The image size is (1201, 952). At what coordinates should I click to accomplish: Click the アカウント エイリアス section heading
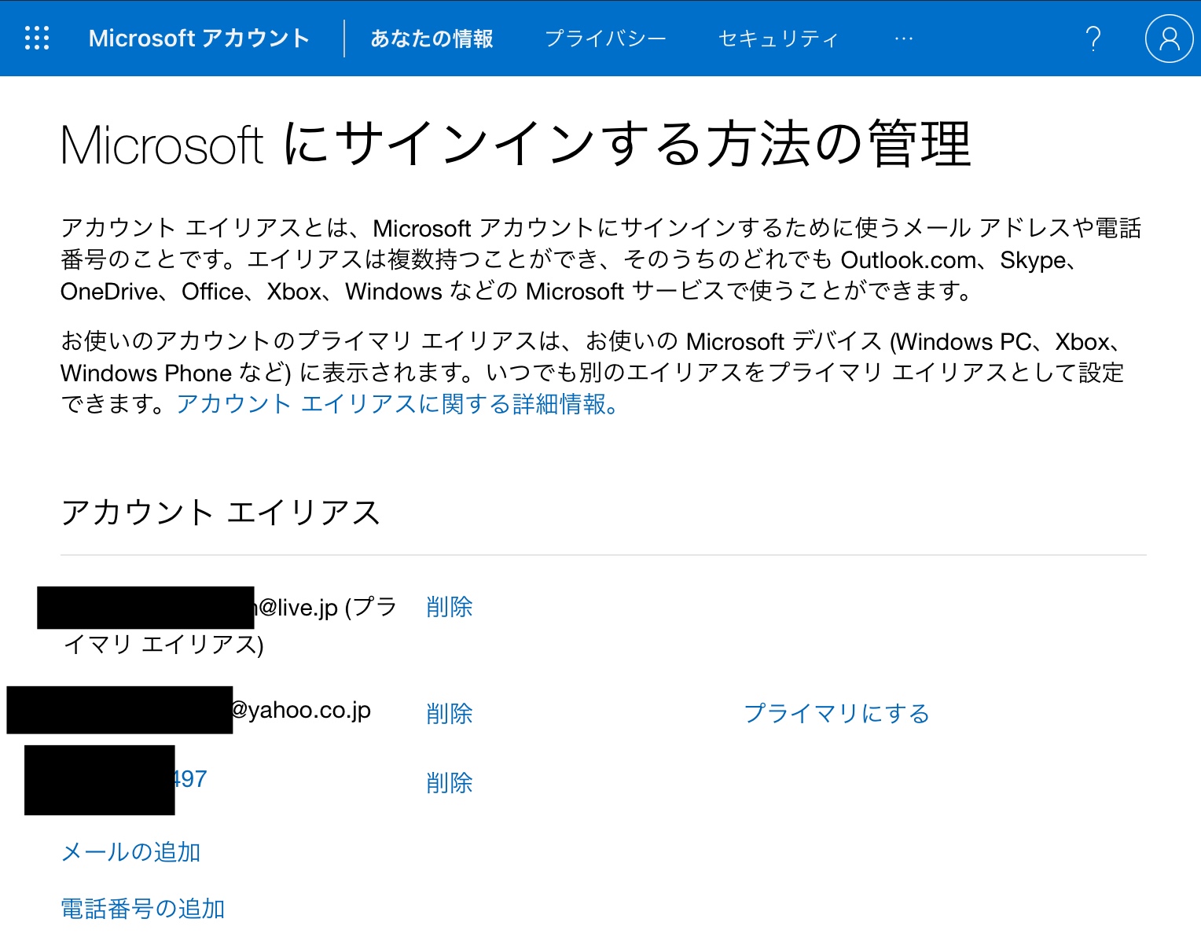221,512
